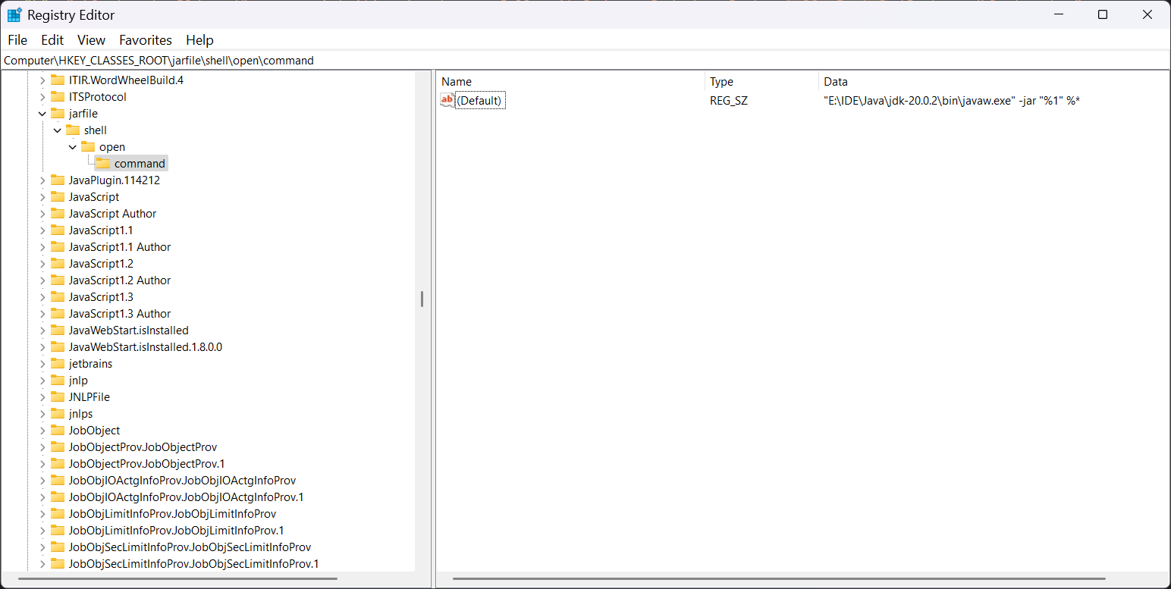Collapse the shell subkey node

point(58,130)
